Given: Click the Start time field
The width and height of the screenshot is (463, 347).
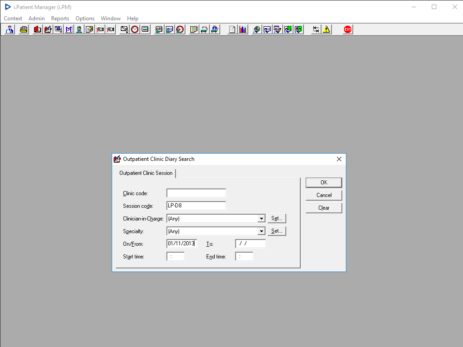Looking at the screenshot, I should click(175, 257).
